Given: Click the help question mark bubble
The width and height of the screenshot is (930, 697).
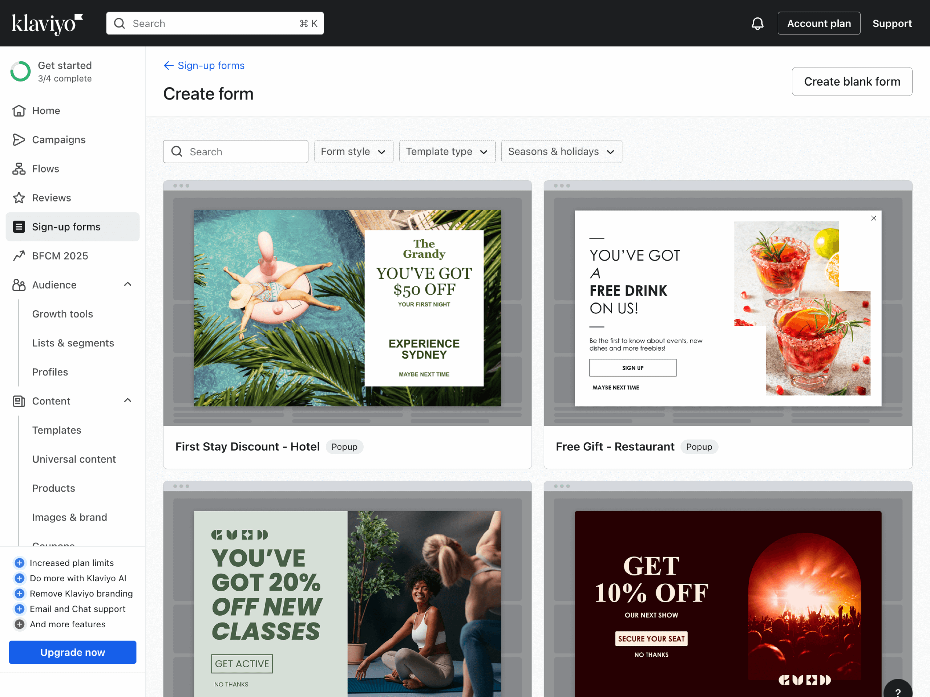Looking at the screenshot, I should click(897, 691).
